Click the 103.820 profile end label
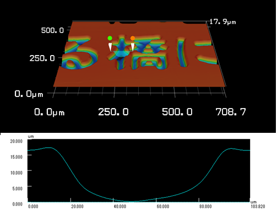Image resolution: width=277 pixels, height=210 pixels. (258, 207)
